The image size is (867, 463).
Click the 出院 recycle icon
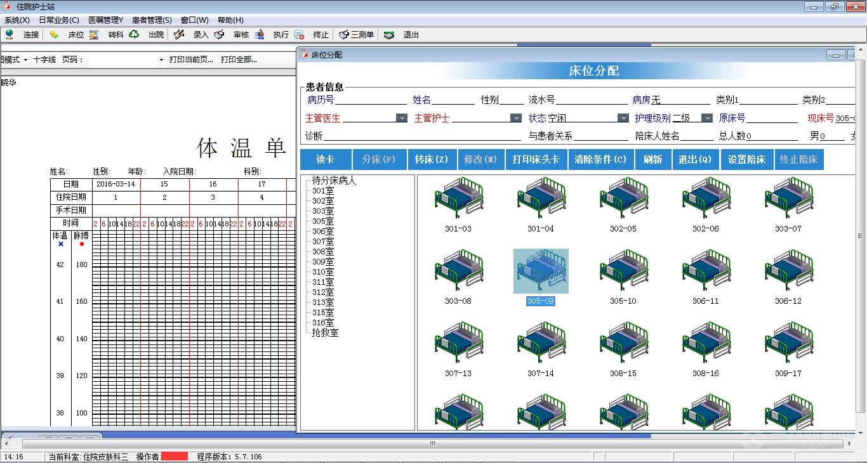(134, 35)
